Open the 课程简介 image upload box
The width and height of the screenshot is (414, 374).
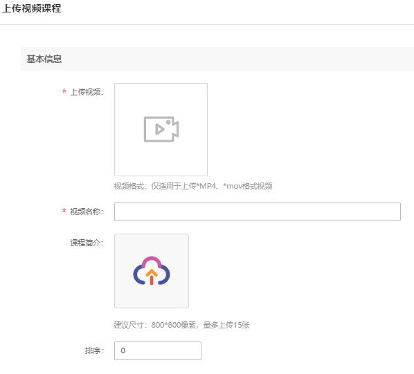[152, 271]
